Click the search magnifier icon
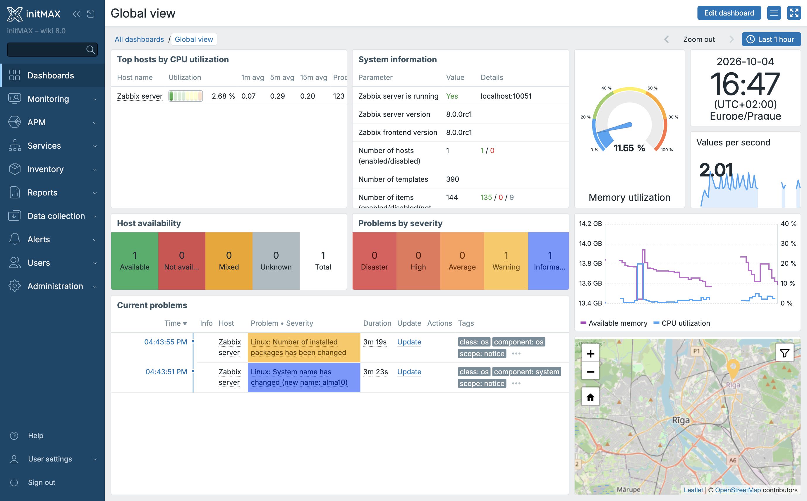This screenshot has width=807, height=501. (x=90, y=50)
